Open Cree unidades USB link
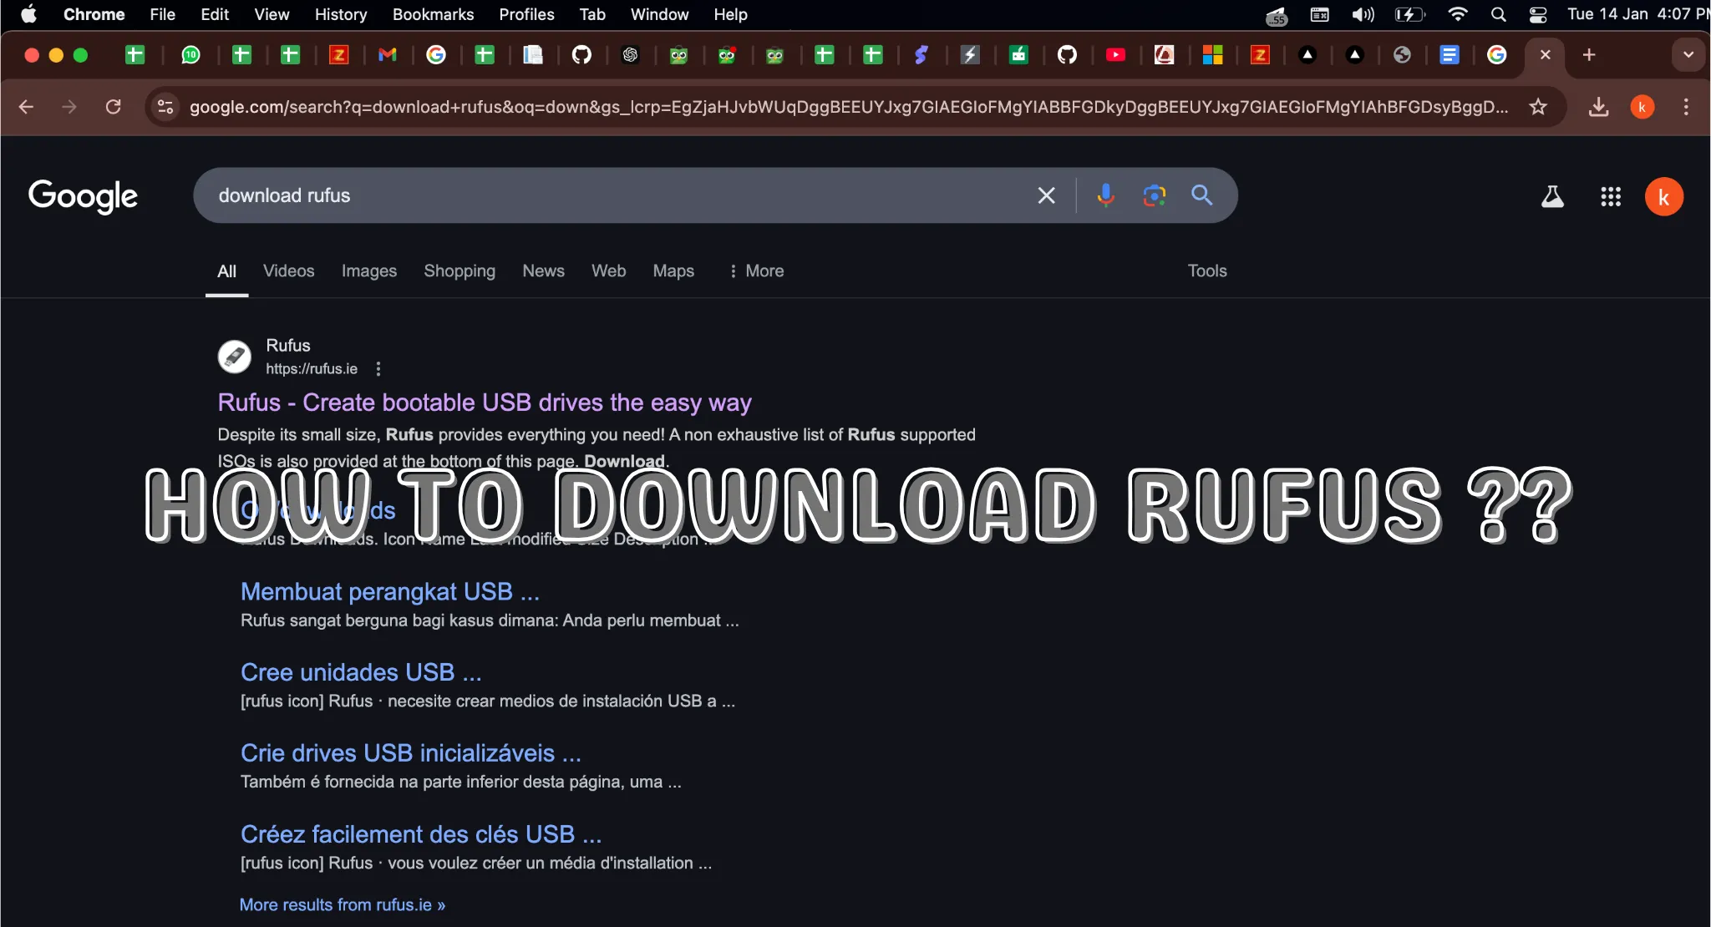This screenshot has width=1711, height=927. (x=361, y=673)
